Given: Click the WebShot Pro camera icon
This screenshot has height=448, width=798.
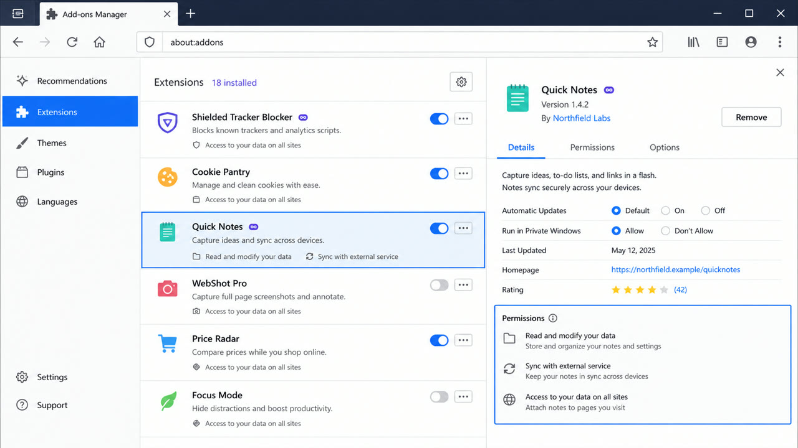Looking at the screenshot, I should point(167,288).
